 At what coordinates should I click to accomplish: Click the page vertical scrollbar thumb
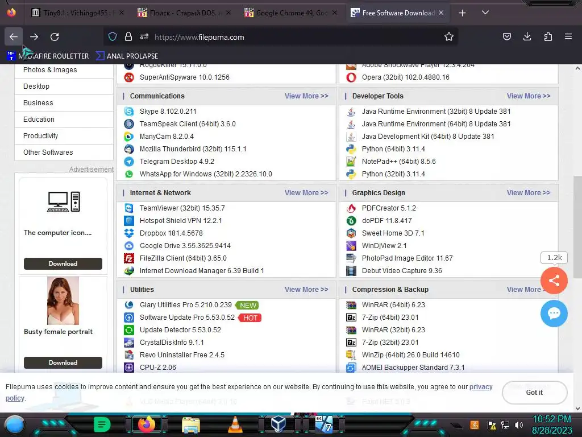pos(577,226)
